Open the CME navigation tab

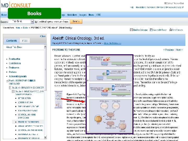click(x=98, y=15)
